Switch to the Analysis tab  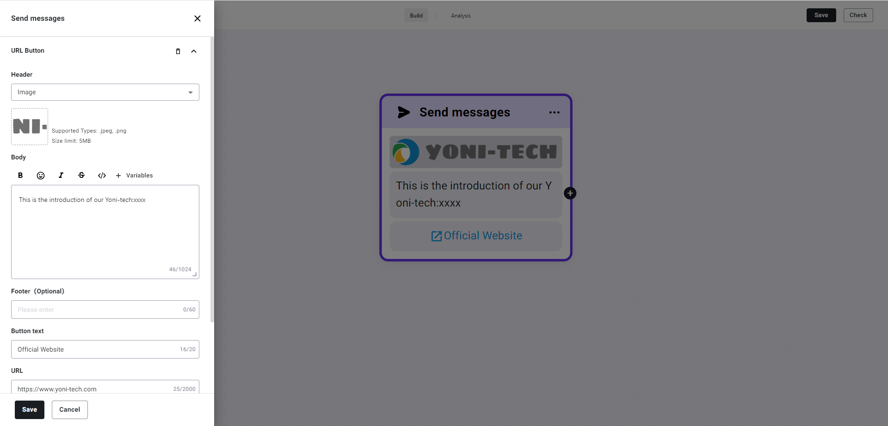[x=461, y=15]
